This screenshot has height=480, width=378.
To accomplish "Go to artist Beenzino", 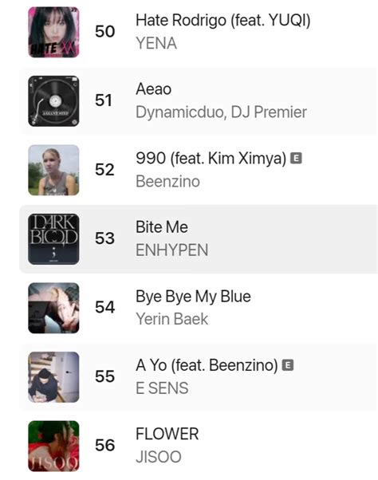I will click(x=168, y=181).
